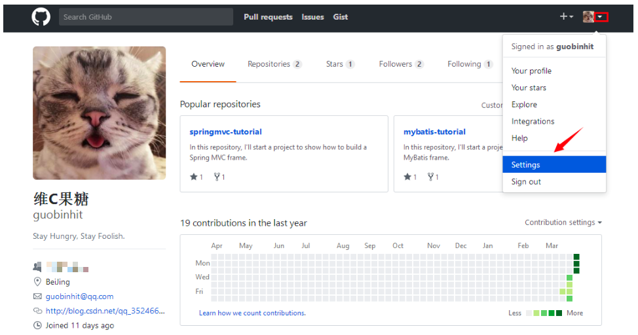
Task: Click the star icon on mybatis-tutorial
Action: click(407, 177)
